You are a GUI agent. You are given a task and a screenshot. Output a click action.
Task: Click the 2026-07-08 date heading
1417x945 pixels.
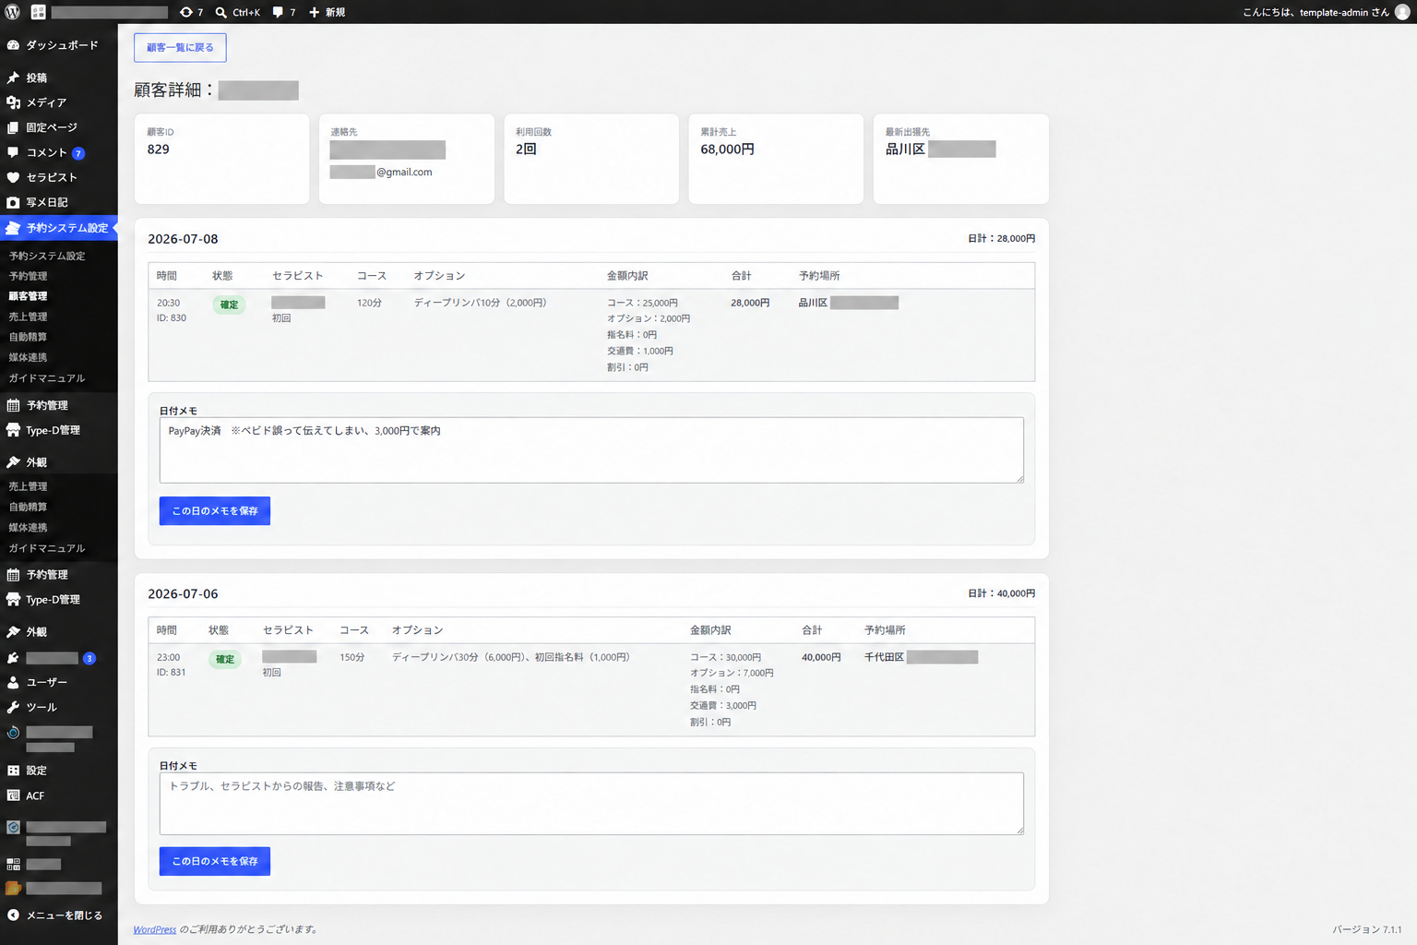pos(183,239)
